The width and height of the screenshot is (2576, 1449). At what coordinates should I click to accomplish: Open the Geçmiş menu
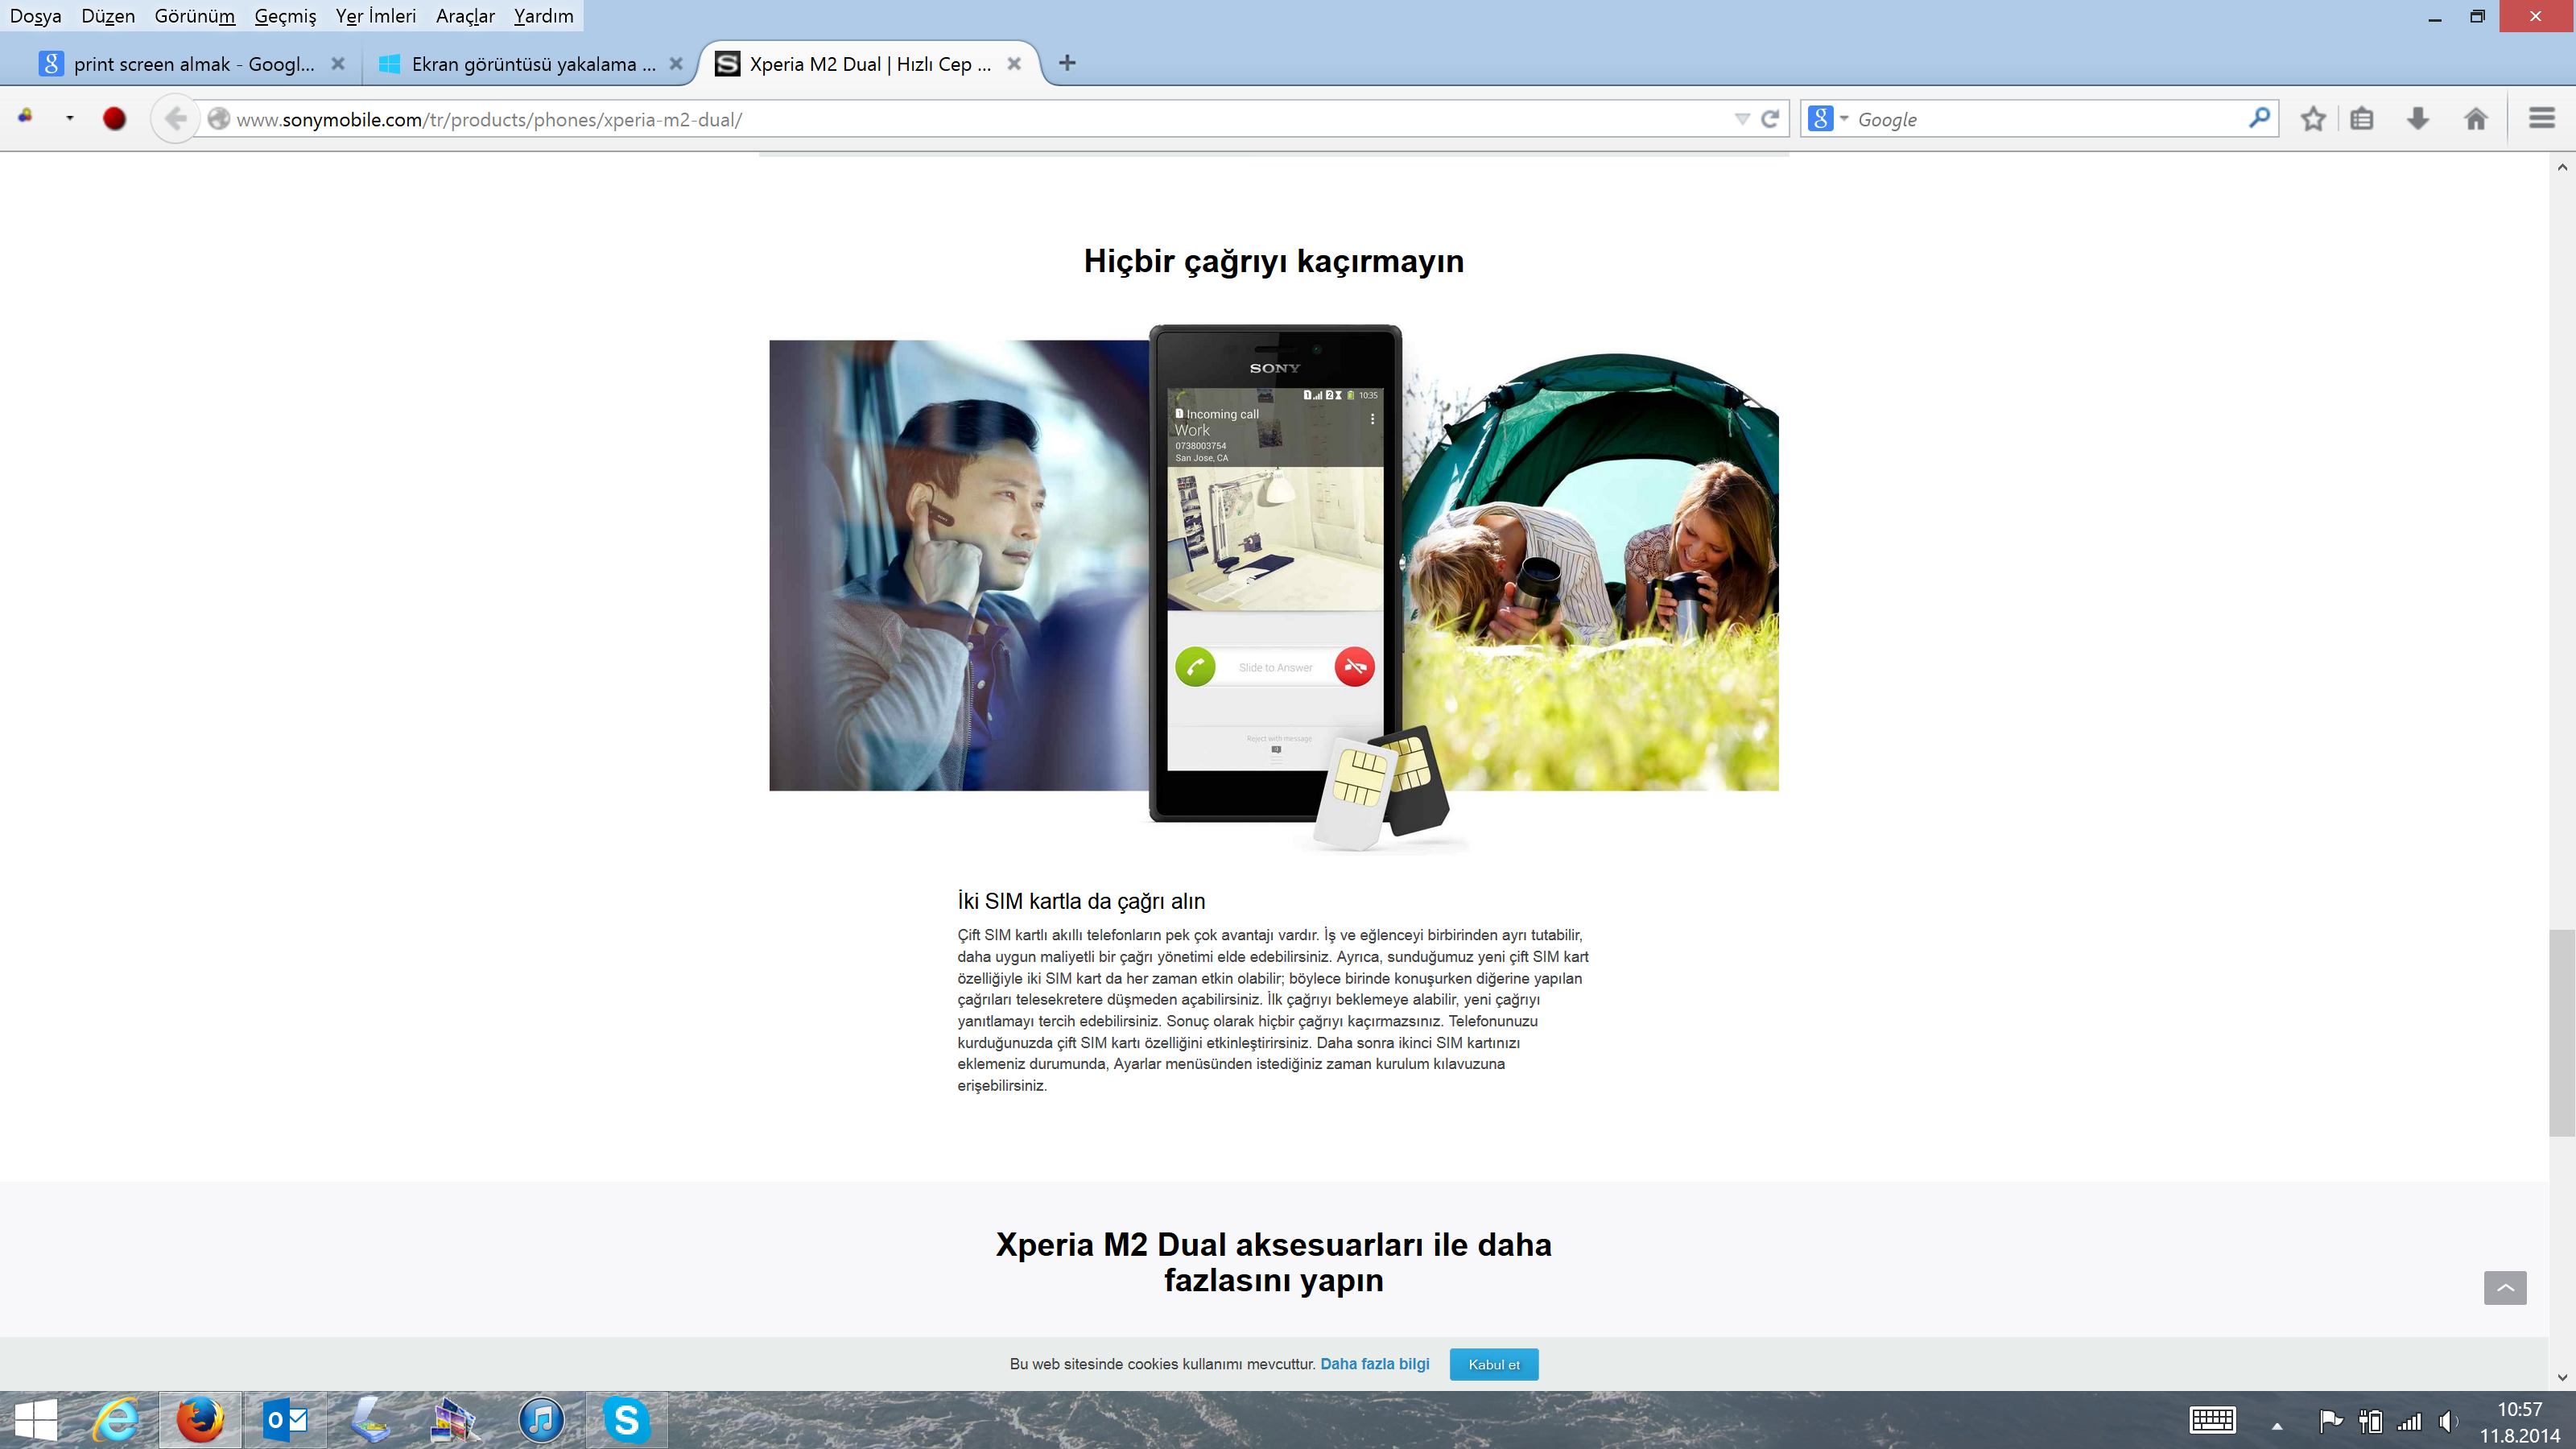(285, 16)
